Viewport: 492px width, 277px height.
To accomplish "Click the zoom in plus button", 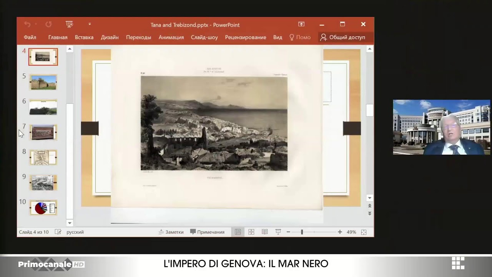I will (x=340, y=232).
